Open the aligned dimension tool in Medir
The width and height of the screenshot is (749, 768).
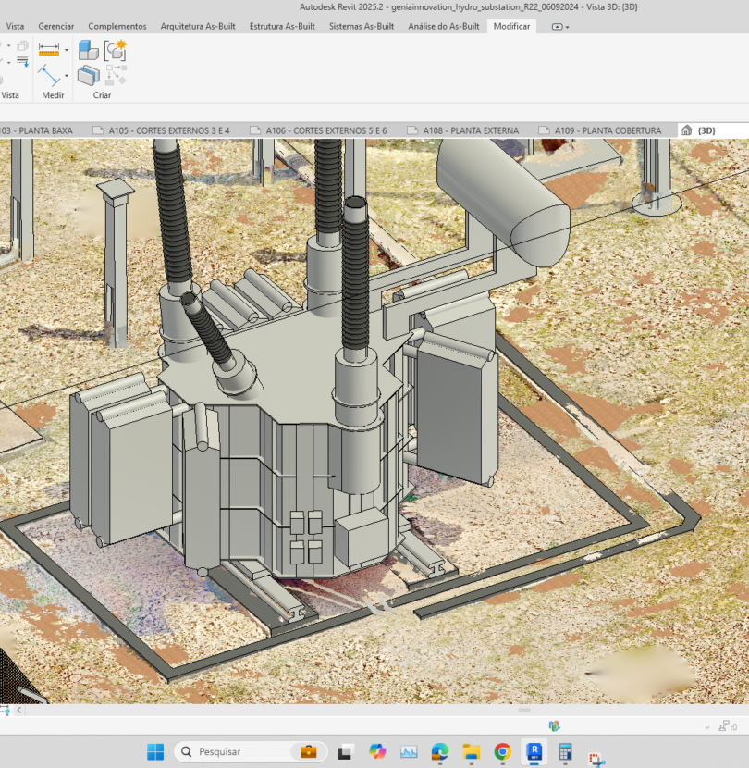[x=48, y=49]
